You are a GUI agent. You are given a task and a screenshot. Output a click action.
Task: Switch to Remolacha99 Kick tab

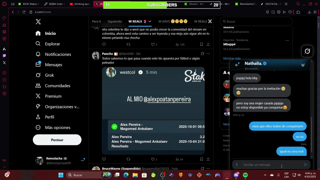tap(245, 4)
